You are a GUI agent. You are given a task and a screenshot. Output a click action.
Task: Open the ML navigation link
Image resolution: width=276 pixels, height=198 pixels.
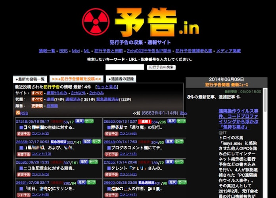87,51
